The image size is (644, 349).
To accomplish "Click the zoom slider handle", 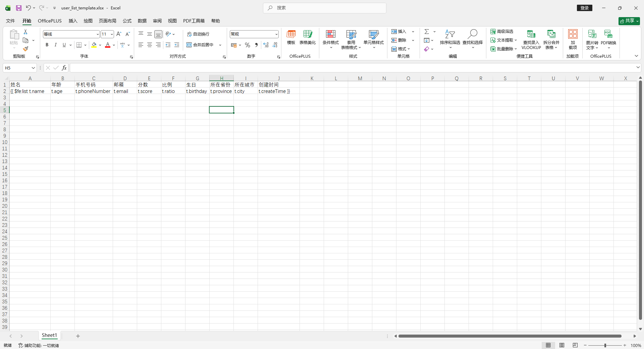I will pos(605,345).
